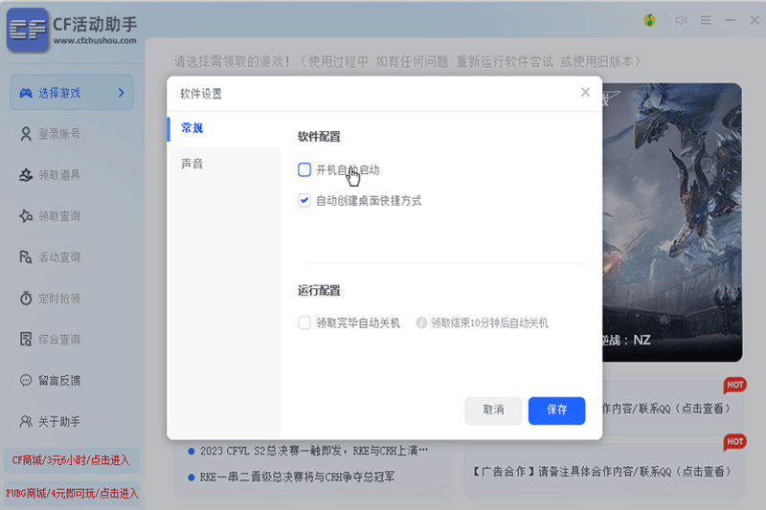Screen dimensions: 766x510
Task: Open the CF商城/3元6小时 link
Action: (71, 460)
